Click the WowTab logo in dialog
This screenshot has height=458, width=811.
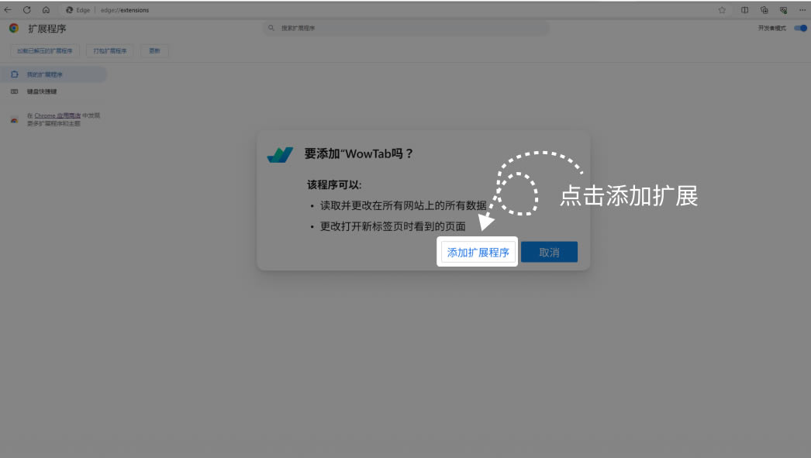[x=280, y=154]
